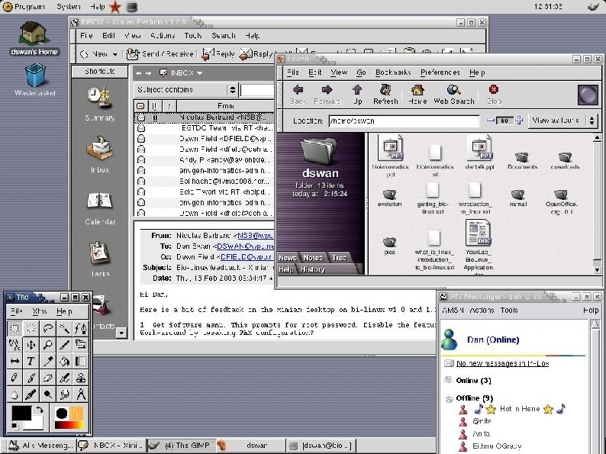Screen dimensions: 606x454
Task: Switch to the History tab in Nautilus sidebar
Action: (312, 269)
